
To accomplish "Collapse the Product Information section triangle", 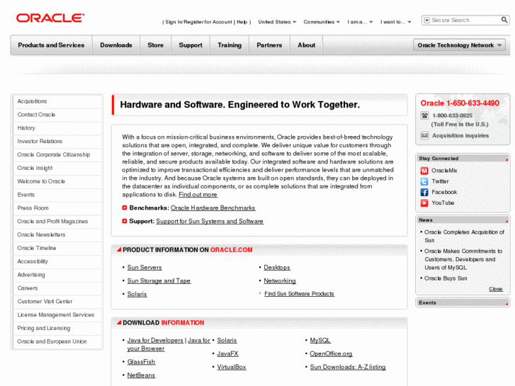I will click(x=119, y=249).
